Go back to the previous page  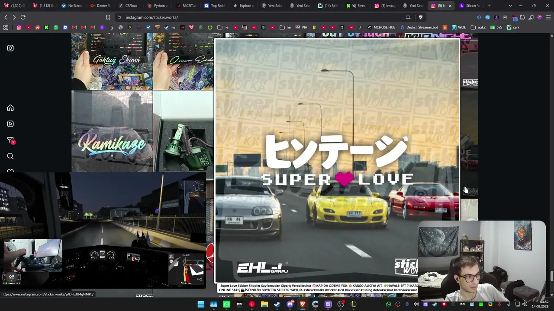click(6, 17)
